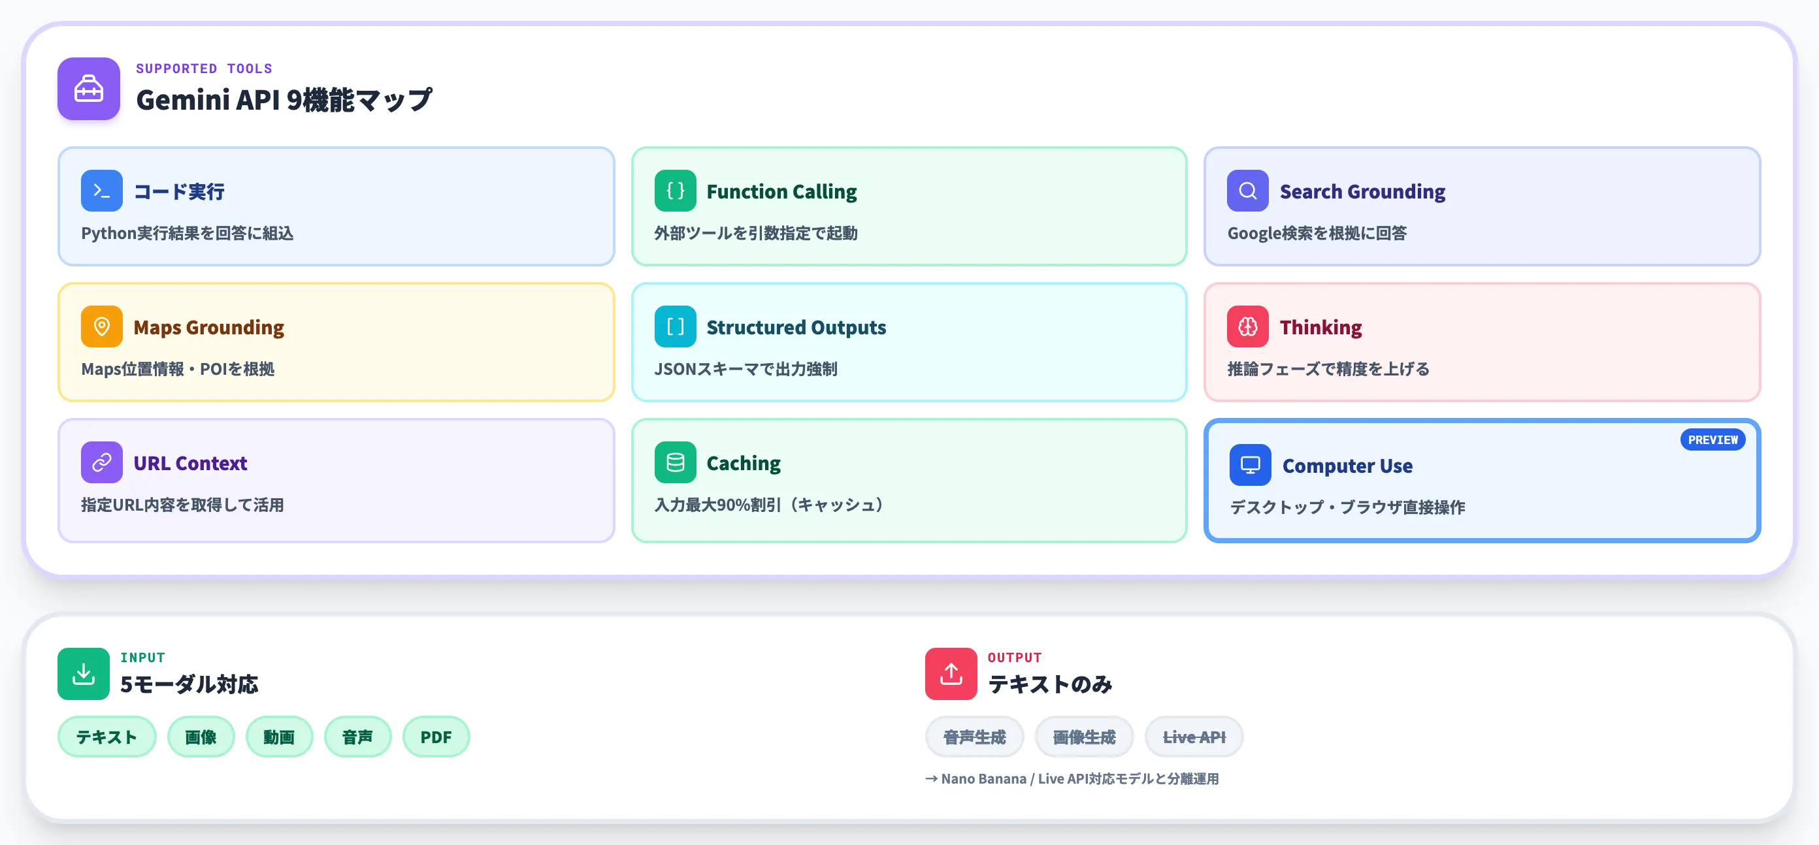
Task: Click the Caching card title
Action: (744, 463)
